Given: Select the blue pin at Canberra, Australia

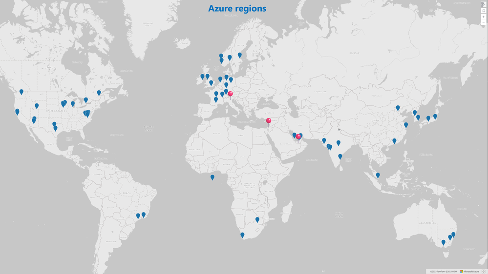Looking at the screenshot, I should [450, 237].
